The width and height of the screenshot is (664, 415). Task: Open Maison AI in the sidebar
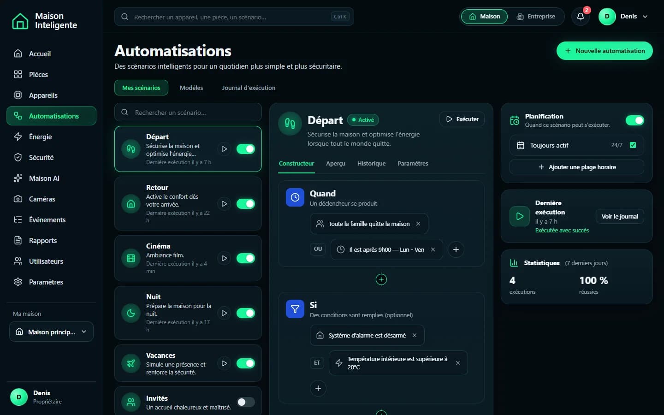(x=51, y=178)
